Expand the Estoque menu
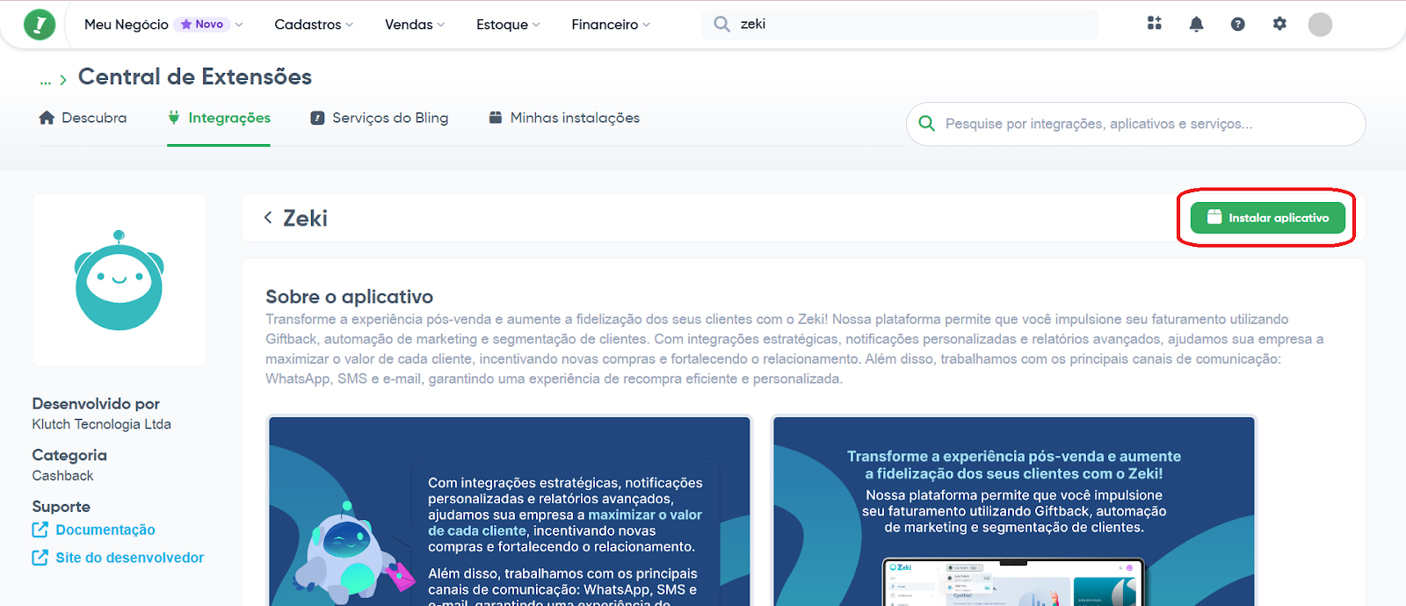 pyautogui.click(x=508, y=25)
